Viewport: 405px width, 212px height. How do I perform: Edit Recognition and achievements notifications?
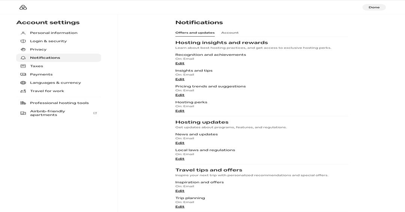click(180, 63)
